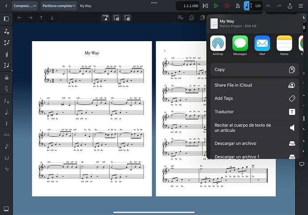
Task: Toggle note input mode in the toolbar
Action: [x=106, y=18]
